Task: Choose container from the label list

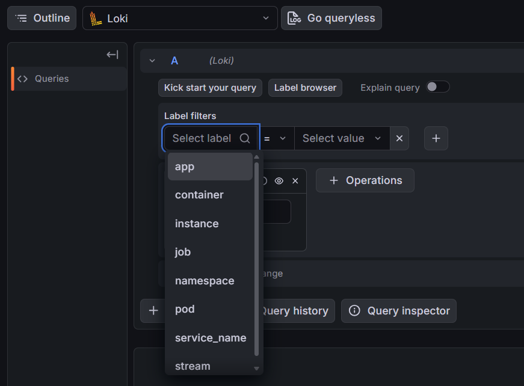Action: pos(210,195)
